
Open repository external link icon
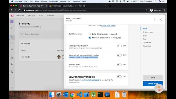[x=40, y=27]
